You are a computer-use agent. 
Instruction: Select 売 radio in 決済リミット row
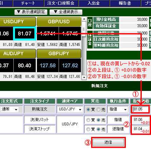point(98,120)
